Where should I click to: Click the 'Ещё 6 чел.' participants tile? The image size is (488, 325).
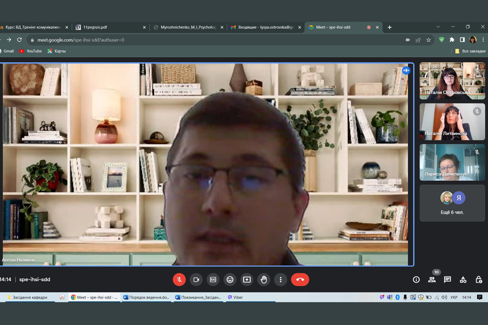click(452, 203)
